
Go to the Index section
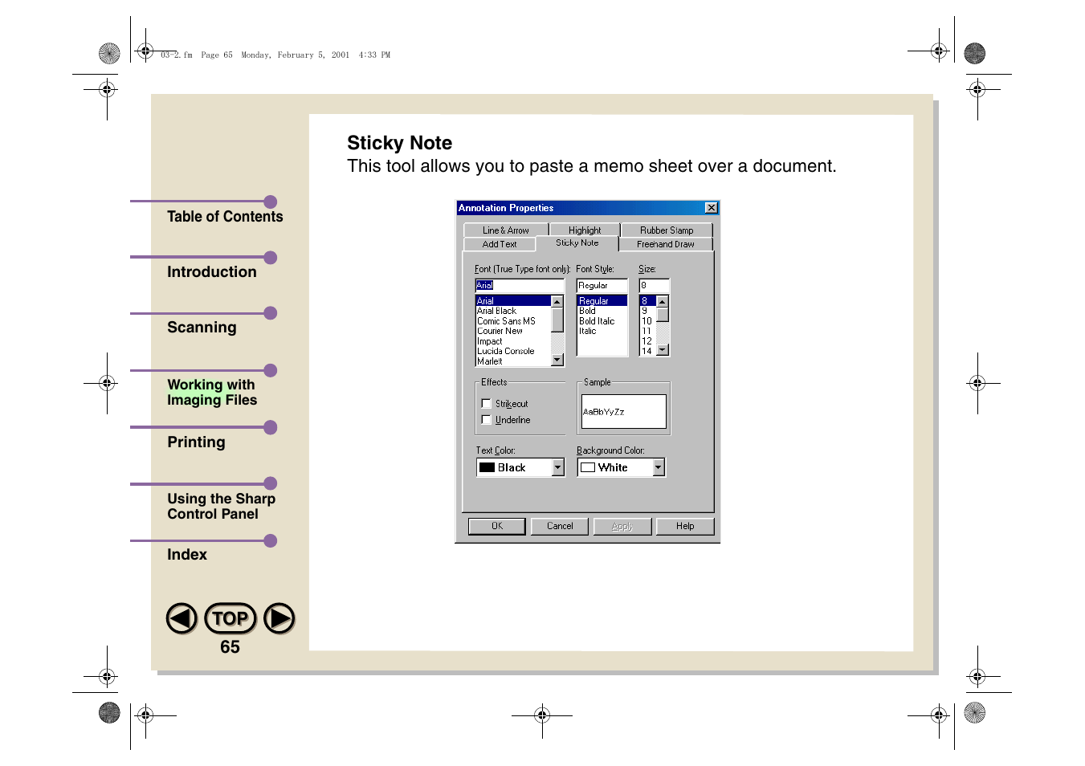(x=187, y=555)
